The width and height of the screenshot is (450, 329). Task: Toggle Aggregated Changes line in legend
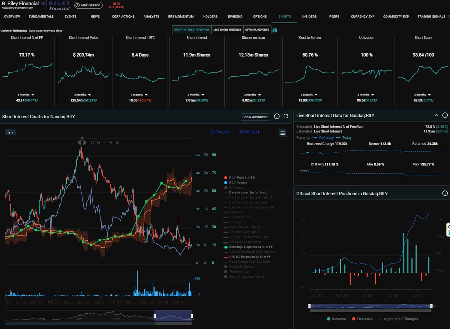398,319
